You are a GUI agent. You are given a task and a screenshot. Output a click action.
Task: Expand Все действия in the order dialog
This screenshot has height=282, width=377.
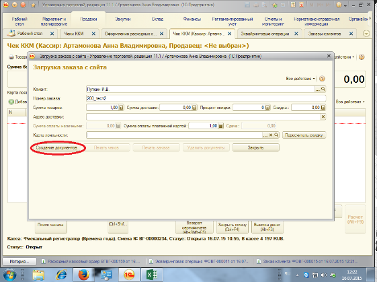300,79
